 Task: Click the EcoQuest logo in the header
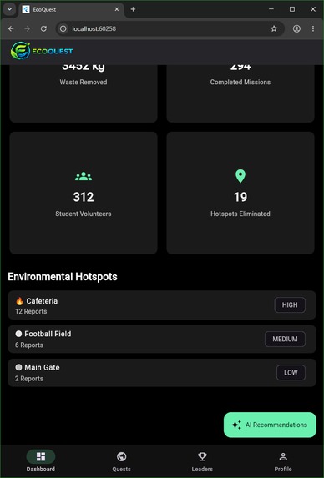point(42,51)
